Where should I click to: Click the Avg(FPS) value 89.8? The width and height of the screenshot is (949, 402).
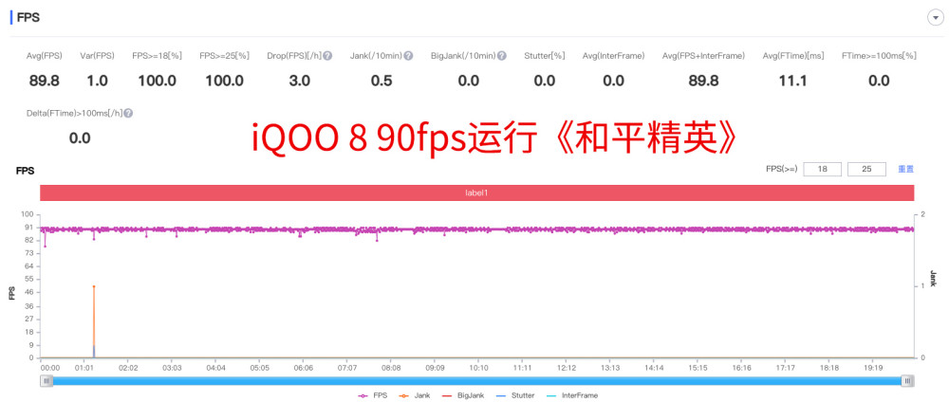[45, 81]
